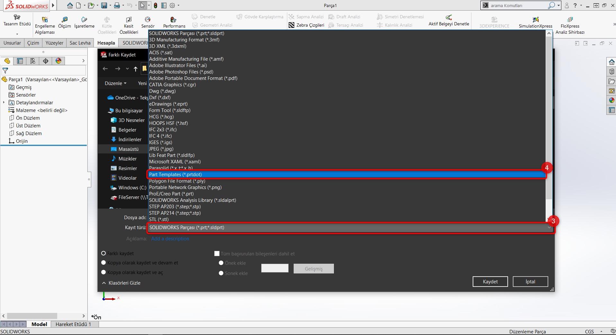This screenshot has height=335, width=616.
Task: Open DimXpertManager crosshair tab icon
Action: coord(46,61)
